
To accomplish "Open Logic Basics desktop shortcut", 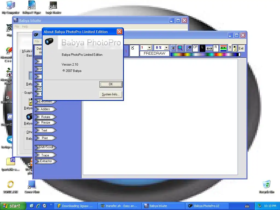I will [x=53, y=7].
